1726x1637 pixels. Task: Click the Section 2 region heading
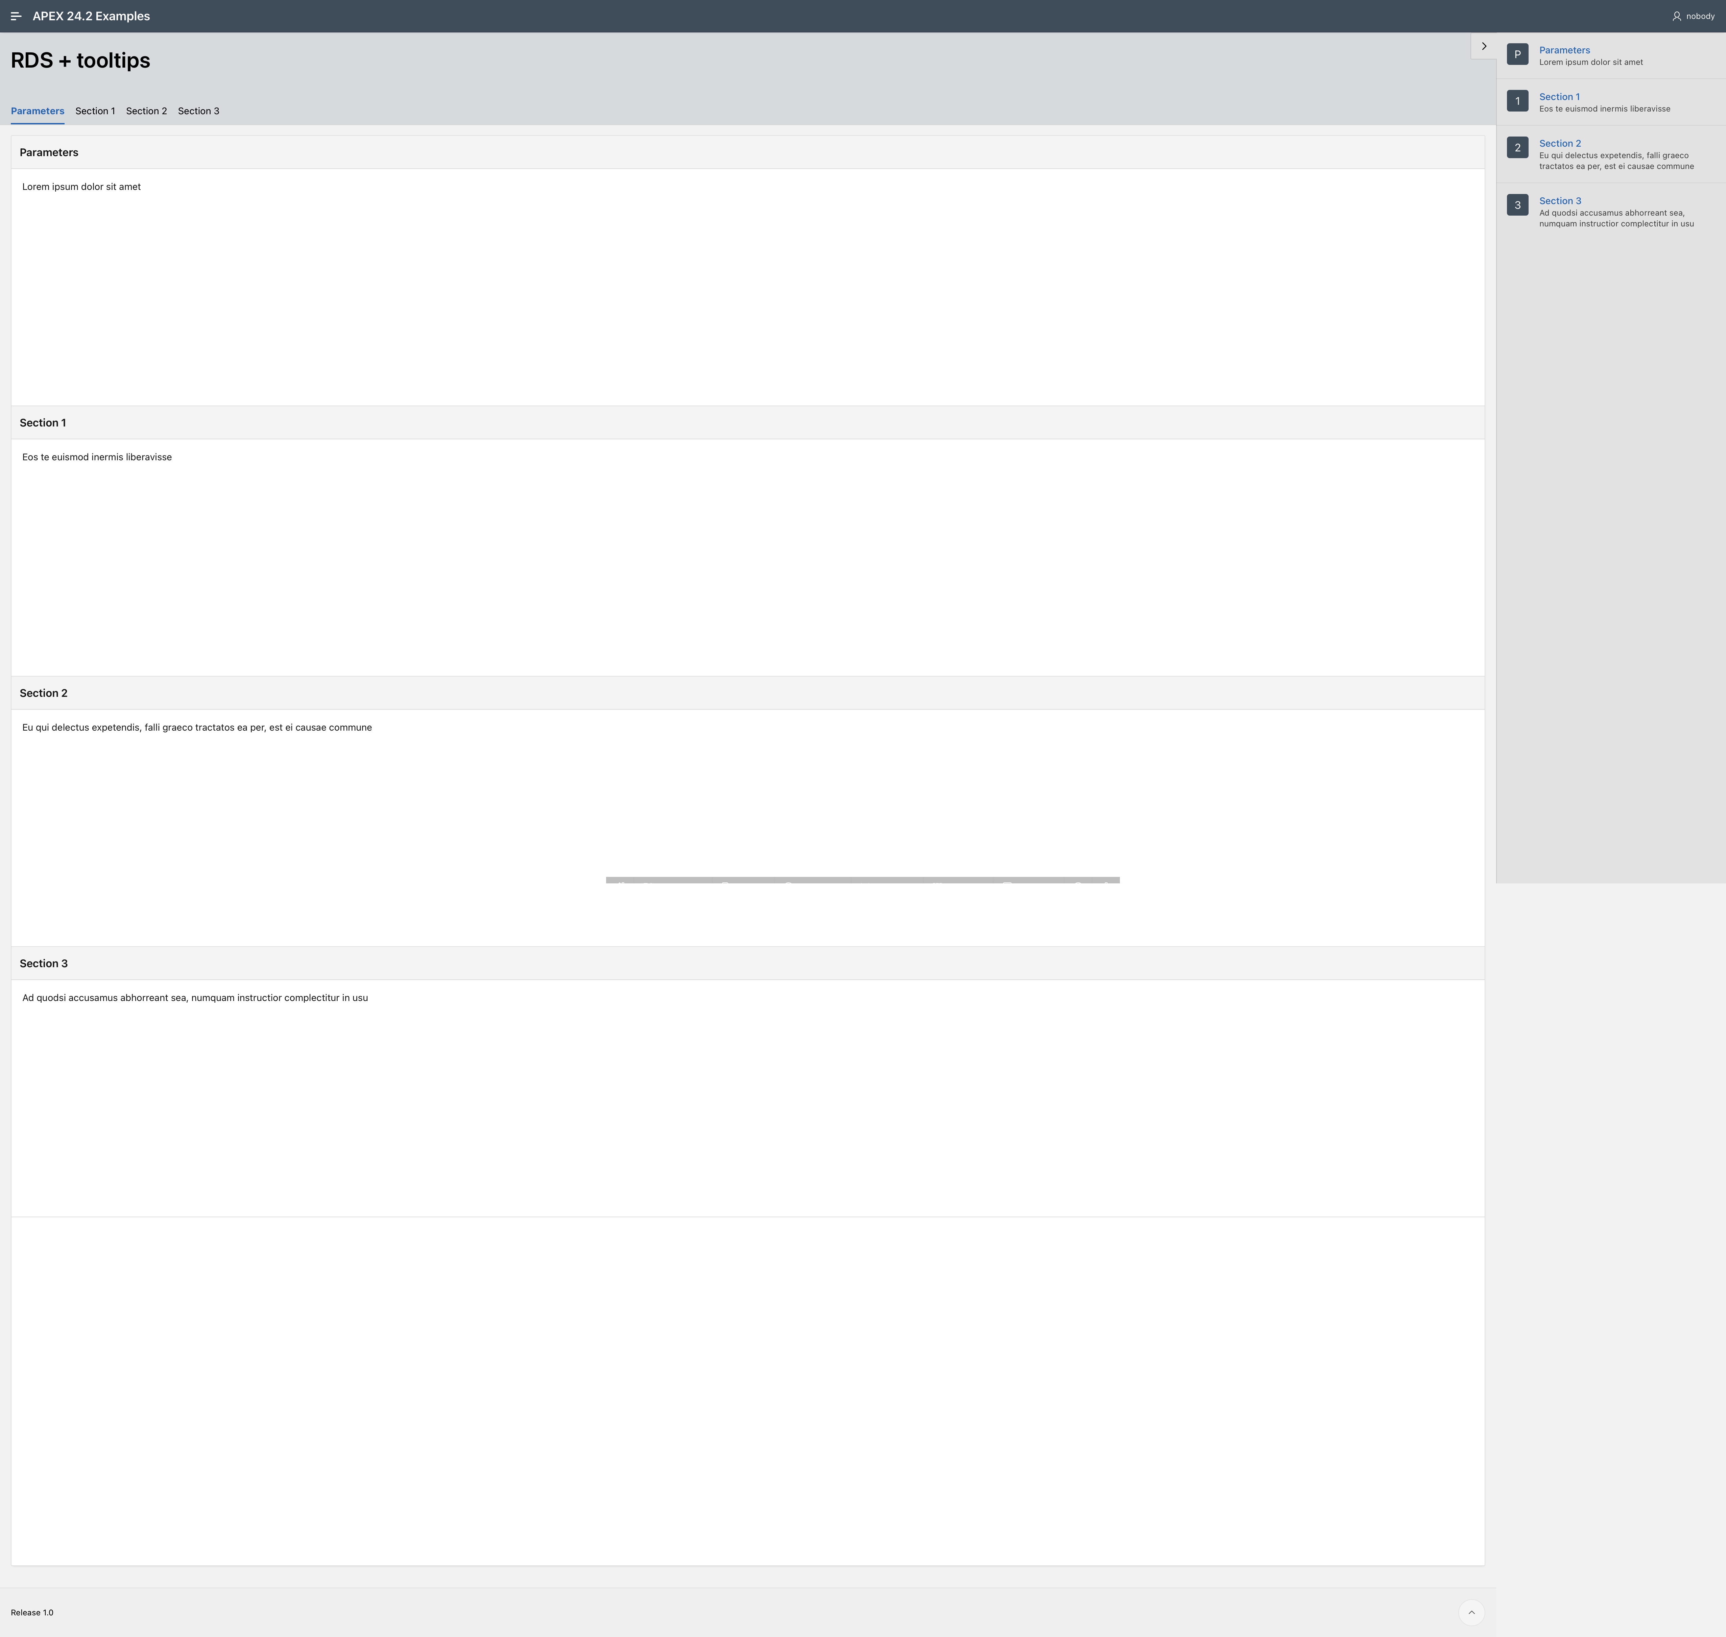[44, 694]
